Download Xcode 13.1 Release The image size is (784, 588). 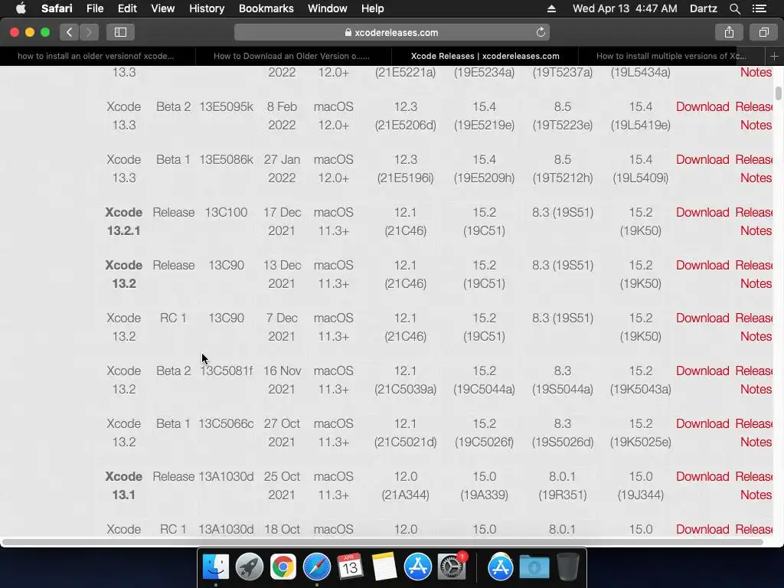point(703,476)
